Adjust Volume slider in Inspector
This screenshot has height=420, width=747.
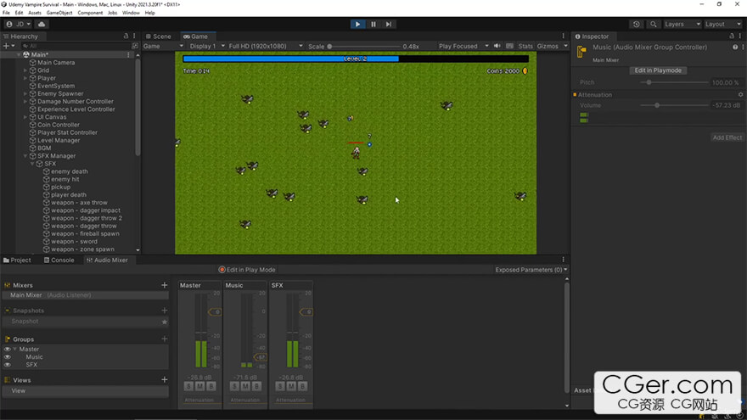674,105
